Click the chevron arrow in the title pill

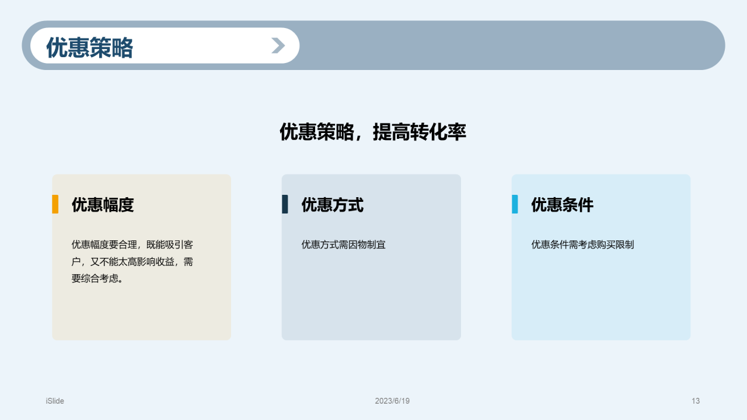tap(278, 45)
